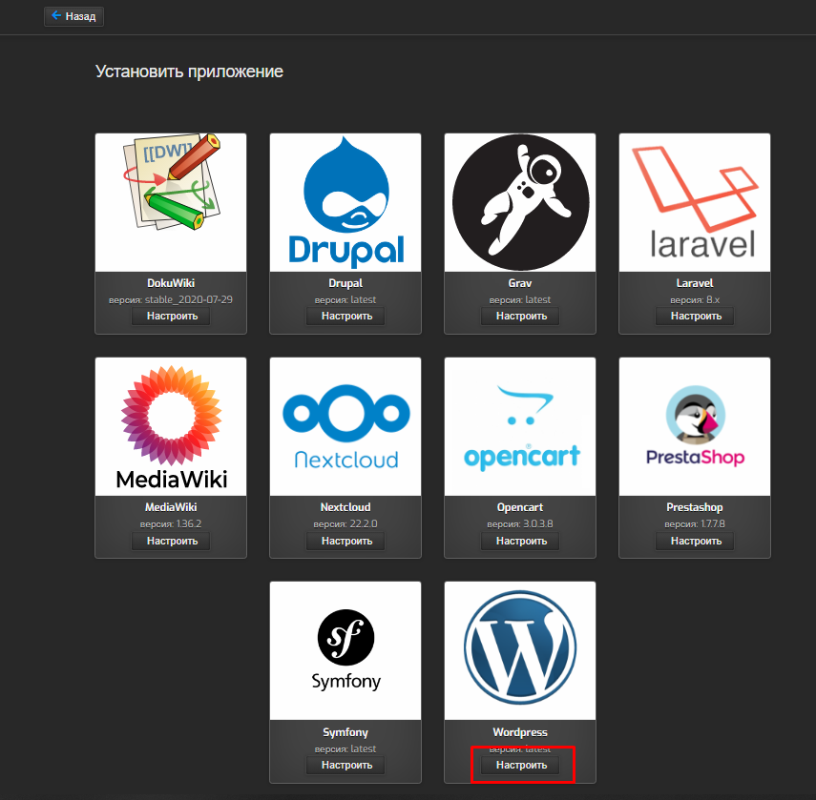Click the Prestashop name label
The width and height of the screenshot is (816, 800).
695,507
